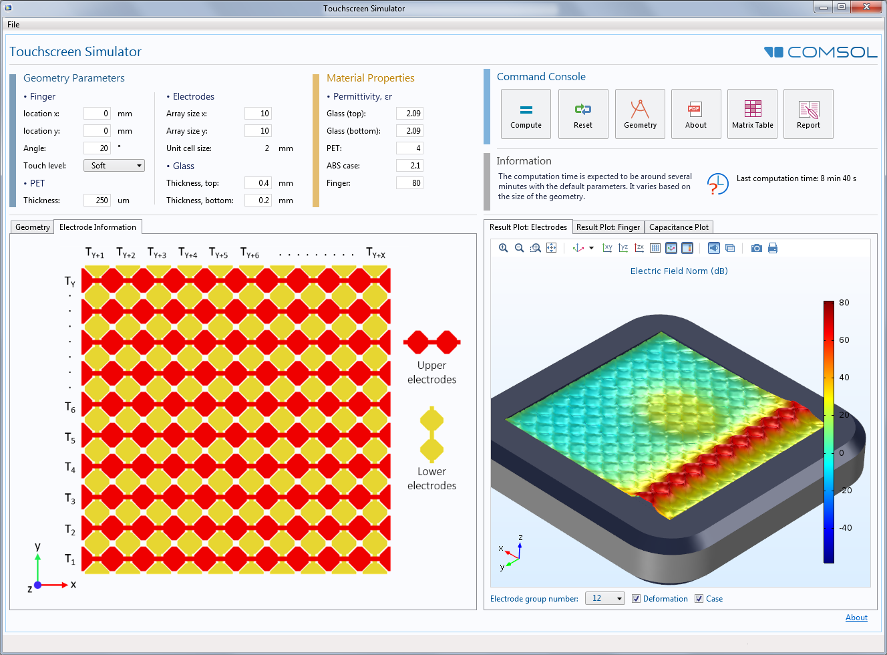
Task: Open the File menu
Action: tap(13, 25)
